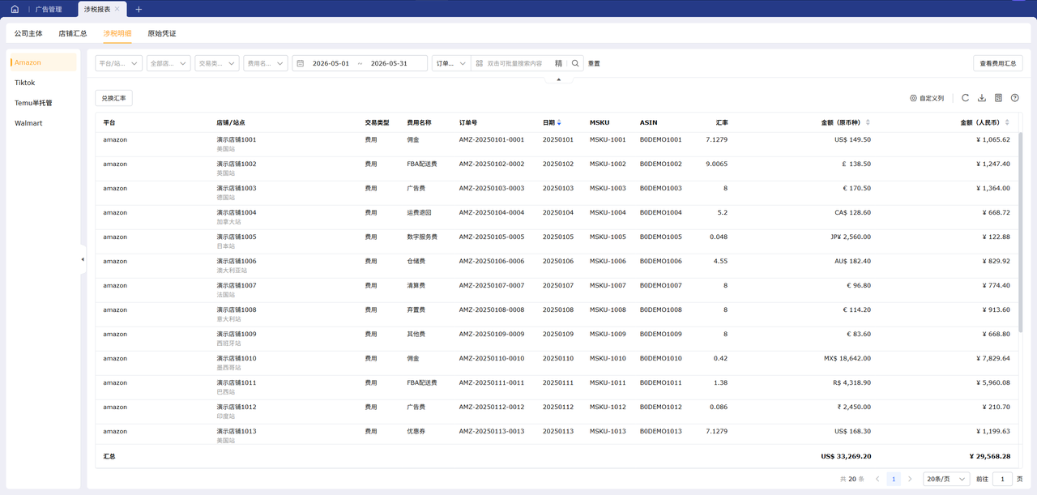Image resolution: width=1037 pixels, height=495 pixels.
Task: Switch to 店铺汇总 tab
Action: pos(73,34)
